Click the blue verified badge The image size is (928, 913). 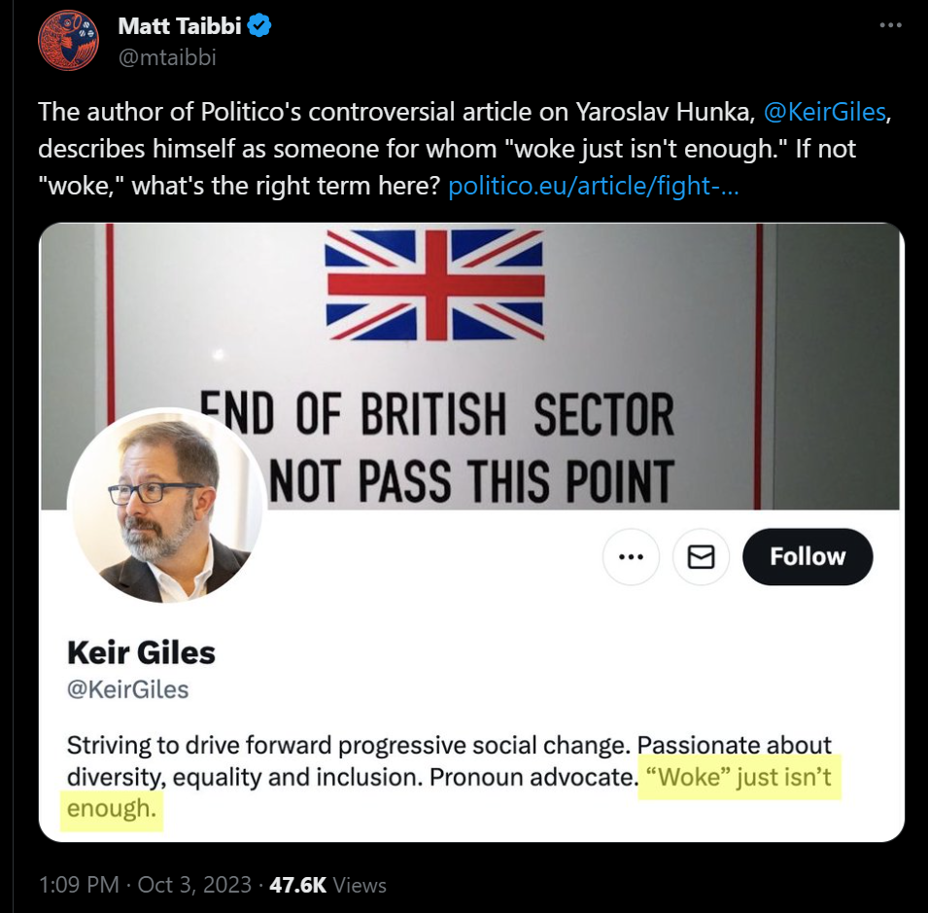pyautogui.click(x=258, y=26)
